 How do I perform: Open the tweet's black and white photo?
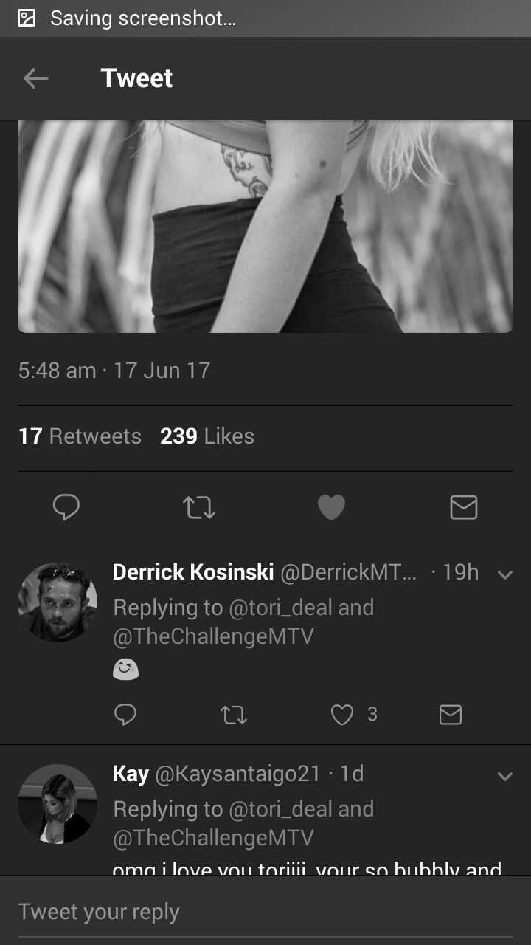point(265,226)
